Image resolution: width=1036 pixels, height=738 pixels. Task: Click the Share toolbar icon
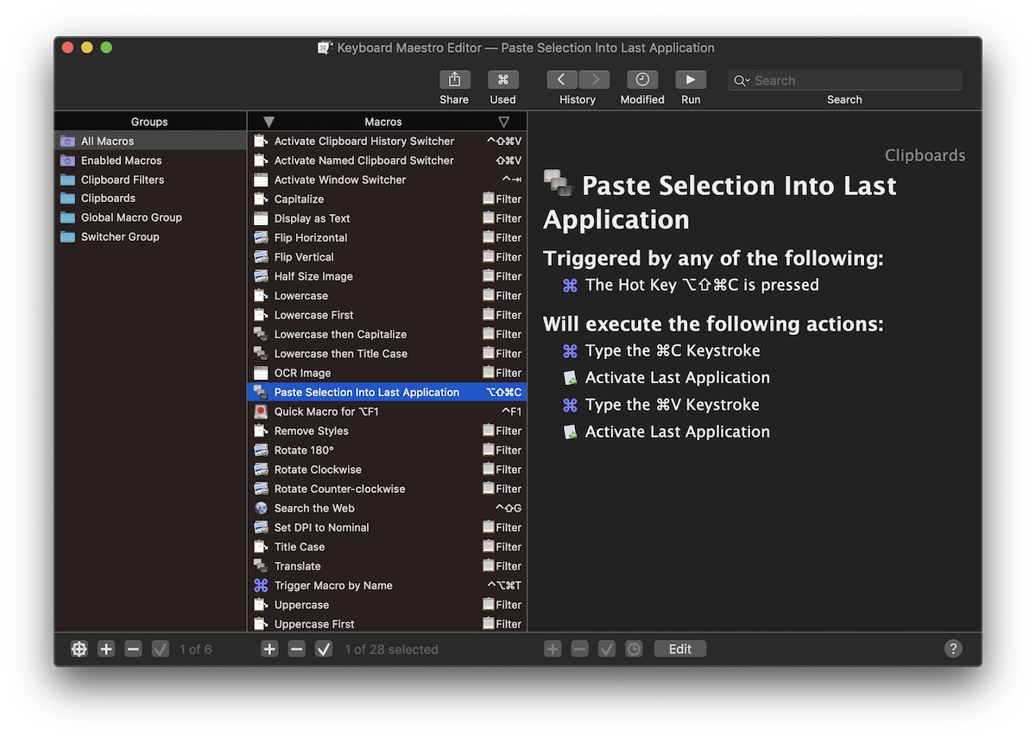tap(454, 79)
